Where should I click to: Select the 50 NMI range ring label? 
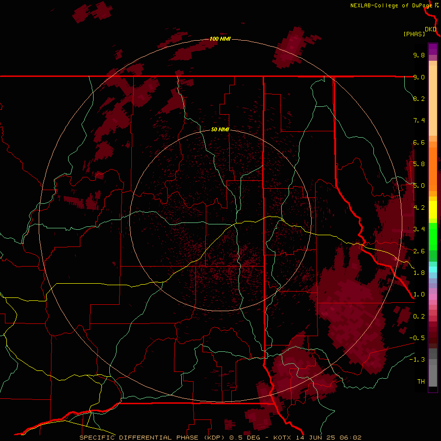[220, 129]
